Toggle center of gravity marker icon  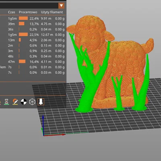[x=24, y=102]
